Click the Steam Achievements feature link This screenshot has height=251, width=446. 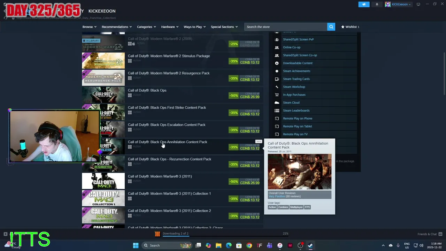coord(297,71)
